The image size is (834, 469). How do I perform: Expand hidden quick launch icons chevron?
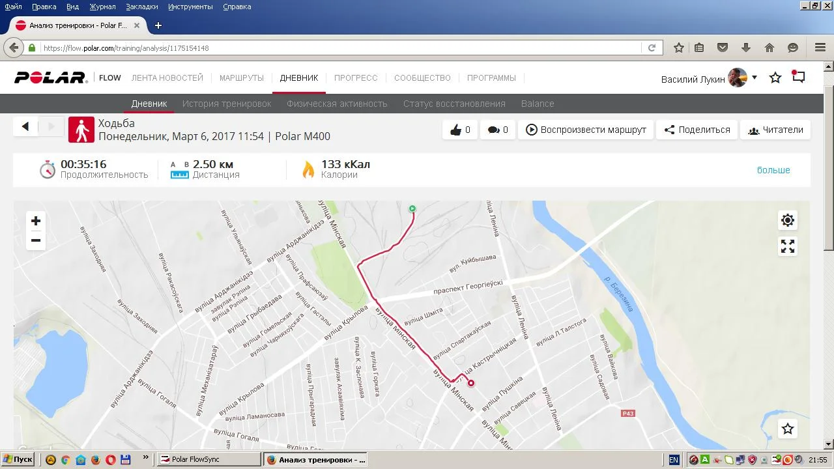click(145, 457)
